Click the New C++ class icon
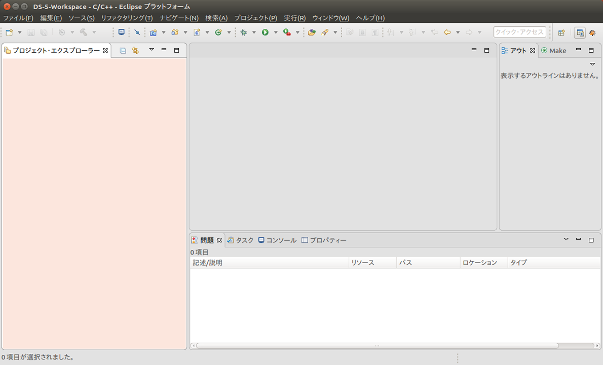This screenshot has height=365, width=603. pos(218,32)
